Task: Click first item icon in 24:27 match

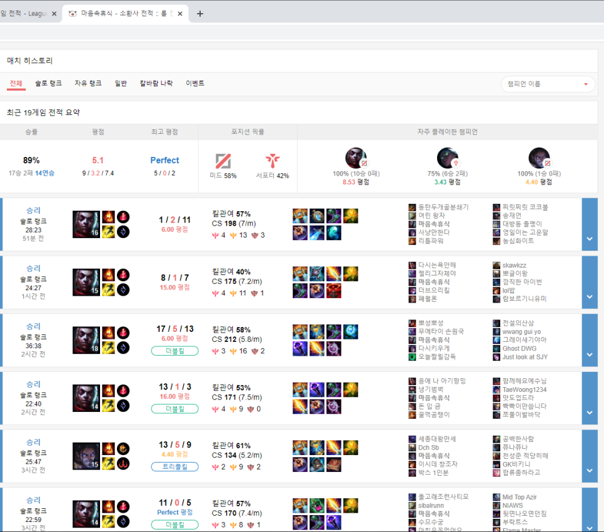Action: [x=300, y=274]
